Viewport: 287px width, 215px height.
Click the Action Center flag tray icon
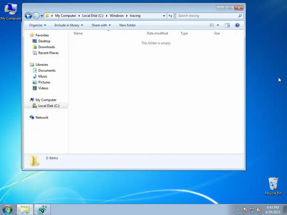click(x=245, y=210)
